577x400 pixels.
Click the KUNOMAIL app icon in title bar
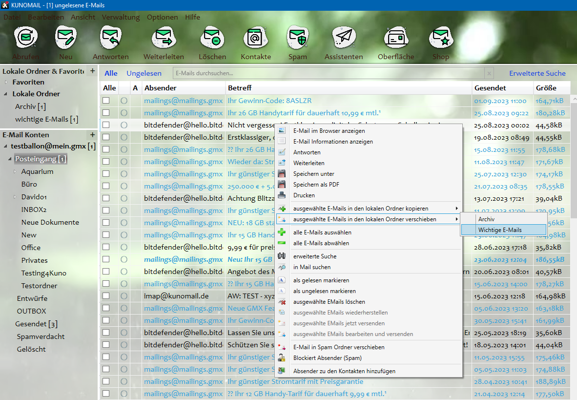tap(5, 5)
